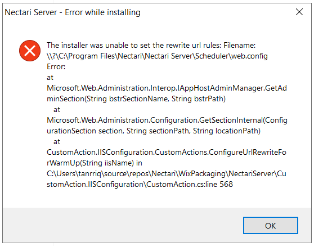The image size is (314, 246).
Task: Click the 'Error:' label text
Action: pos(56,67)
